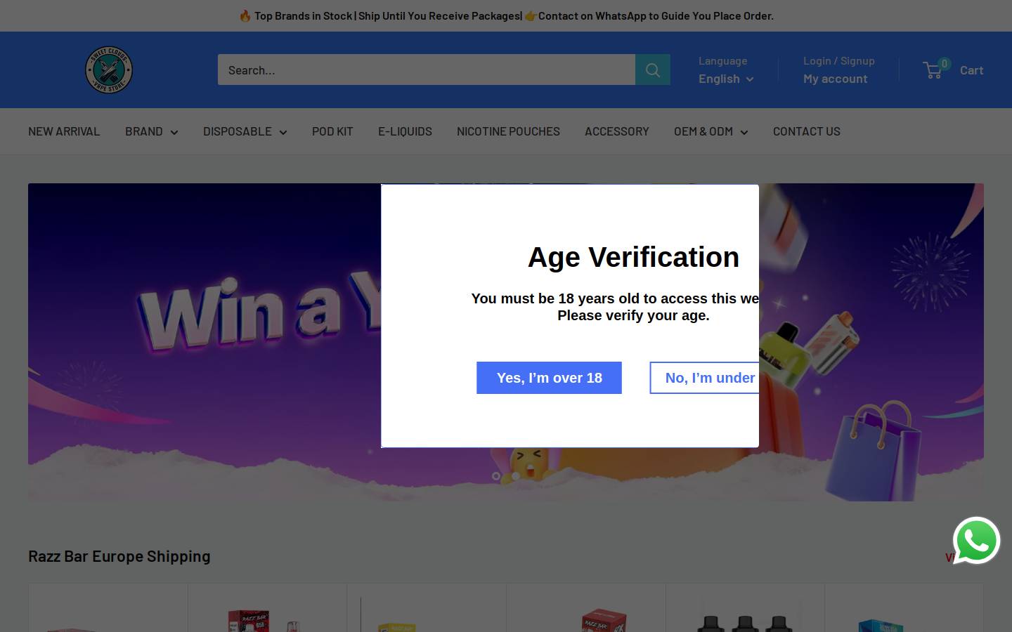The image size is (1012, 632).
Task: Click the magnifier search button
Action: click(x=652, y=70)
